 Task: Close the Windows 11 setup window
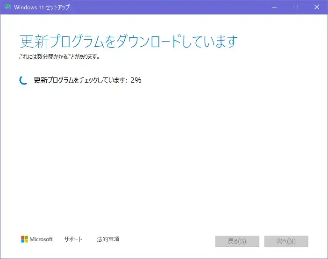(317, 7)
